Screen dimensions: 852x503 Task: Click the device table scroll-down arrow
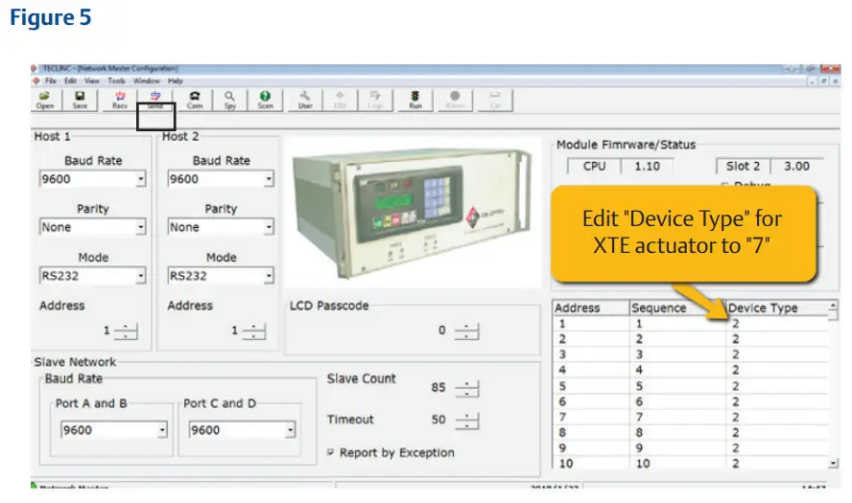pos(833,463)
